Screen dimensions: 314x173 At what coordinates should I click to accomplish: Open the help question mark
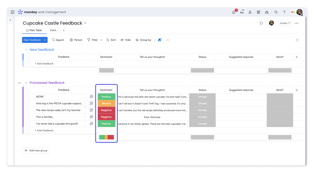[x=284, y=12]
